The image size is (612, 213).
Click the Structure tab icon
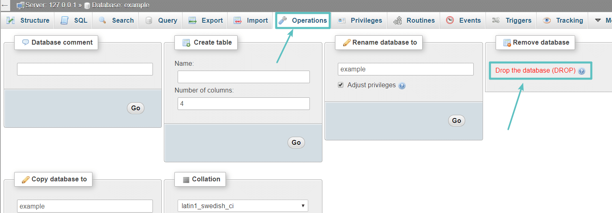point(11,20)
